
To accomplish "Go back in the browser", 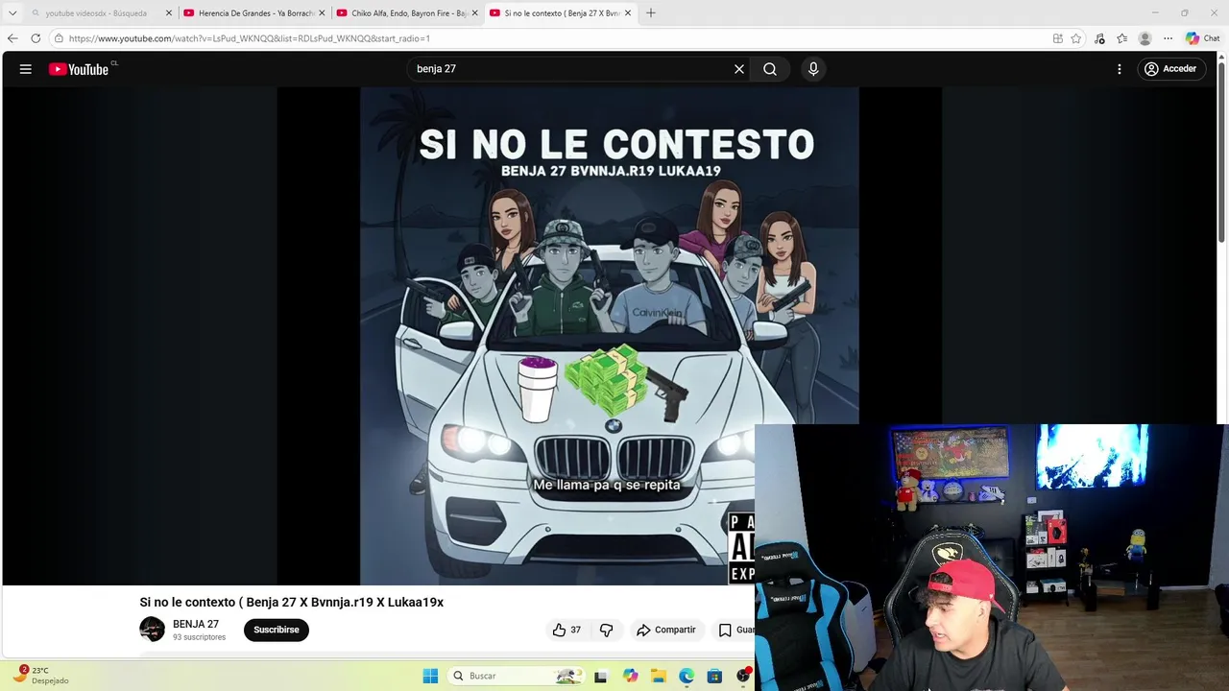I will click(x=12, y=38).
